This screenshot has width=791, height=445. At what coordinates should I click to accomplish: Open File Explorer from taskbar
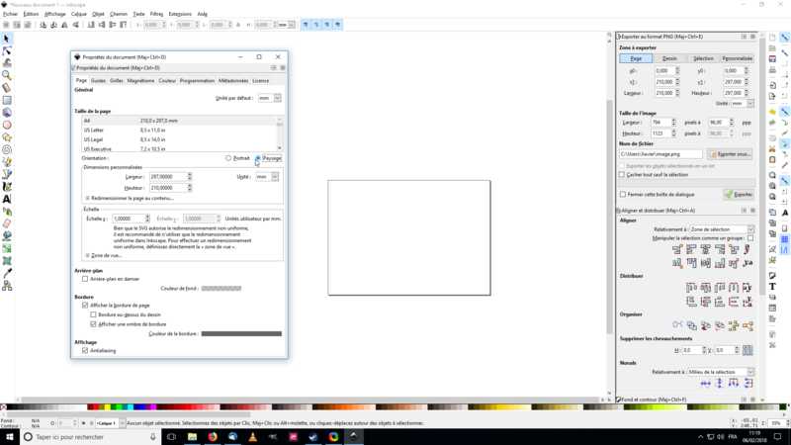point(192,436)
